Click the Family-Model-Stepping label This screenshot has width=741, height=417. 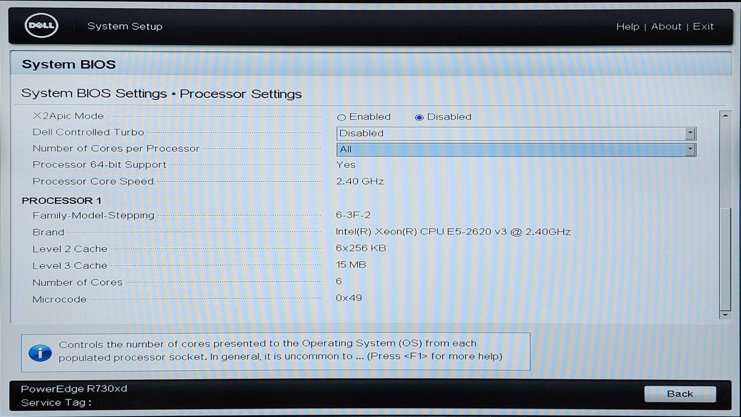[93, 215]
